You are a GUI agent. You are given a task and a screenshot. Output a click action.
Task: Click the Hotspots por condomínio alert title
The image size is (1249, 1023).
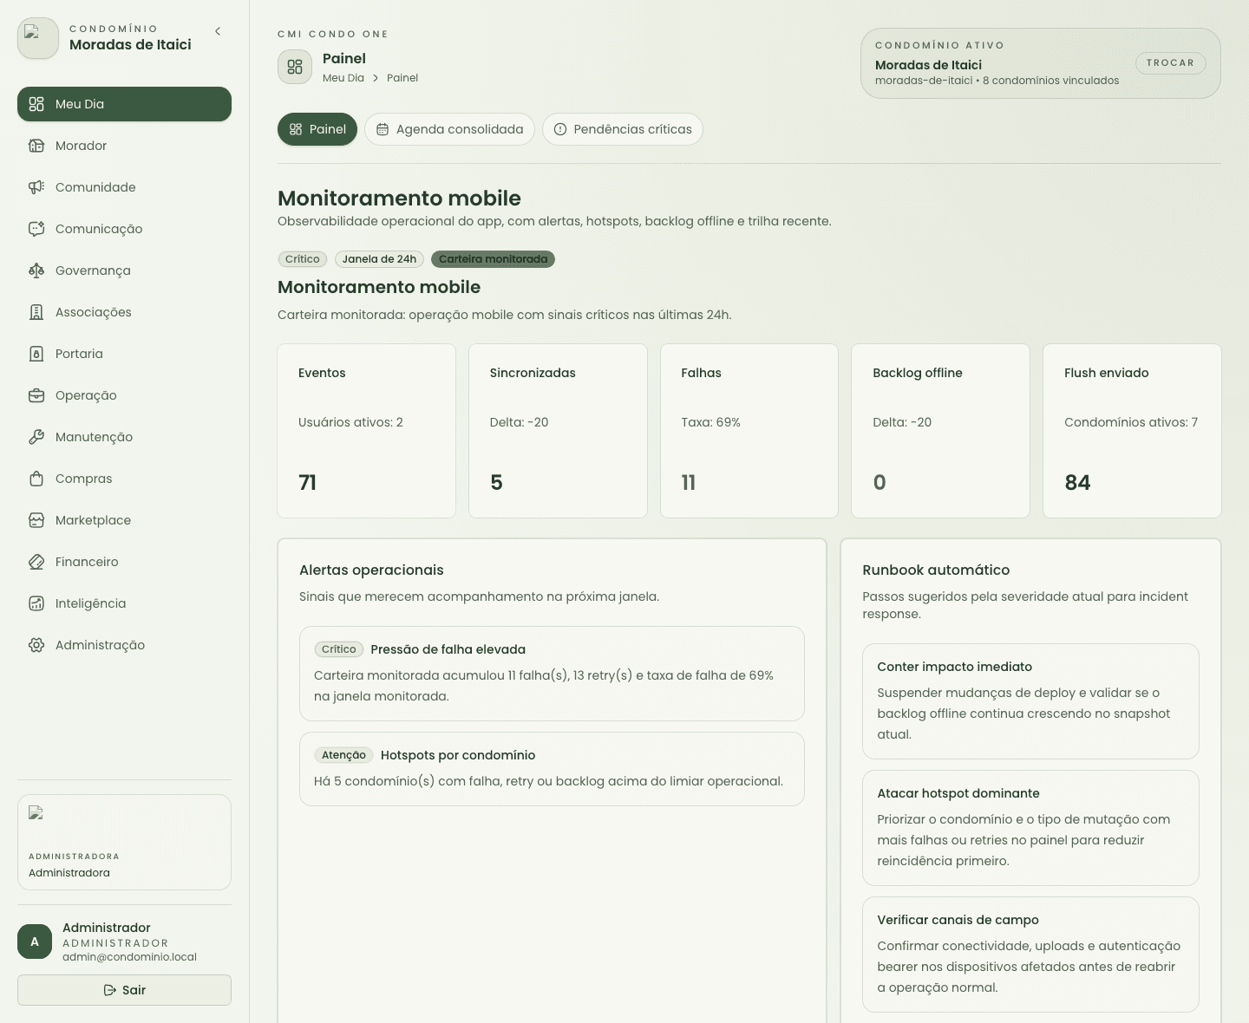click(x=458, y=755)
